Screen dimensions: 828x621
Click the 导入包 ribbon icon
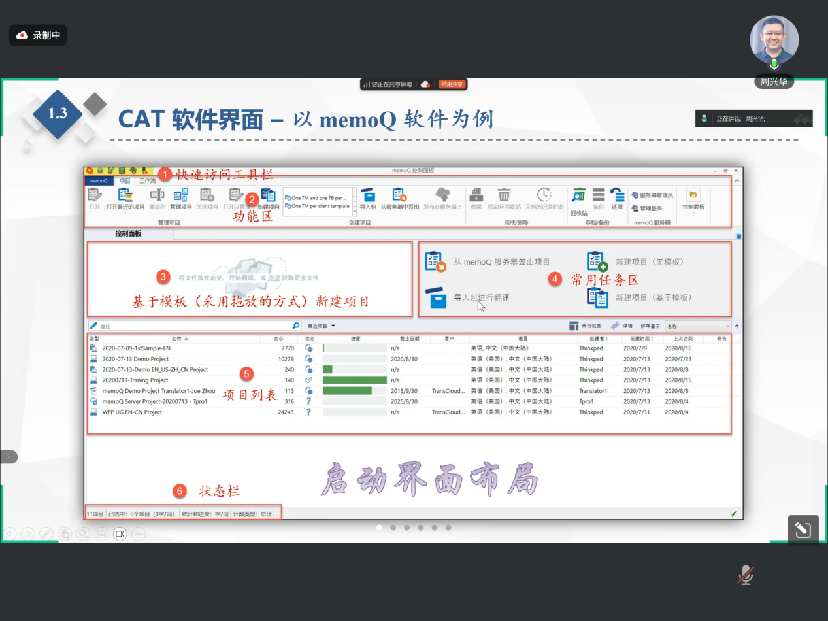tap(368, 196)
